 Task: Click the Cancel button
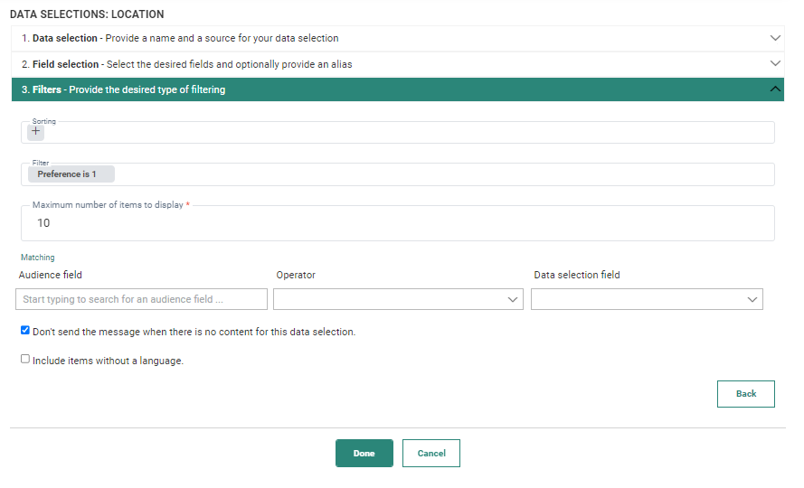point(431,454)
